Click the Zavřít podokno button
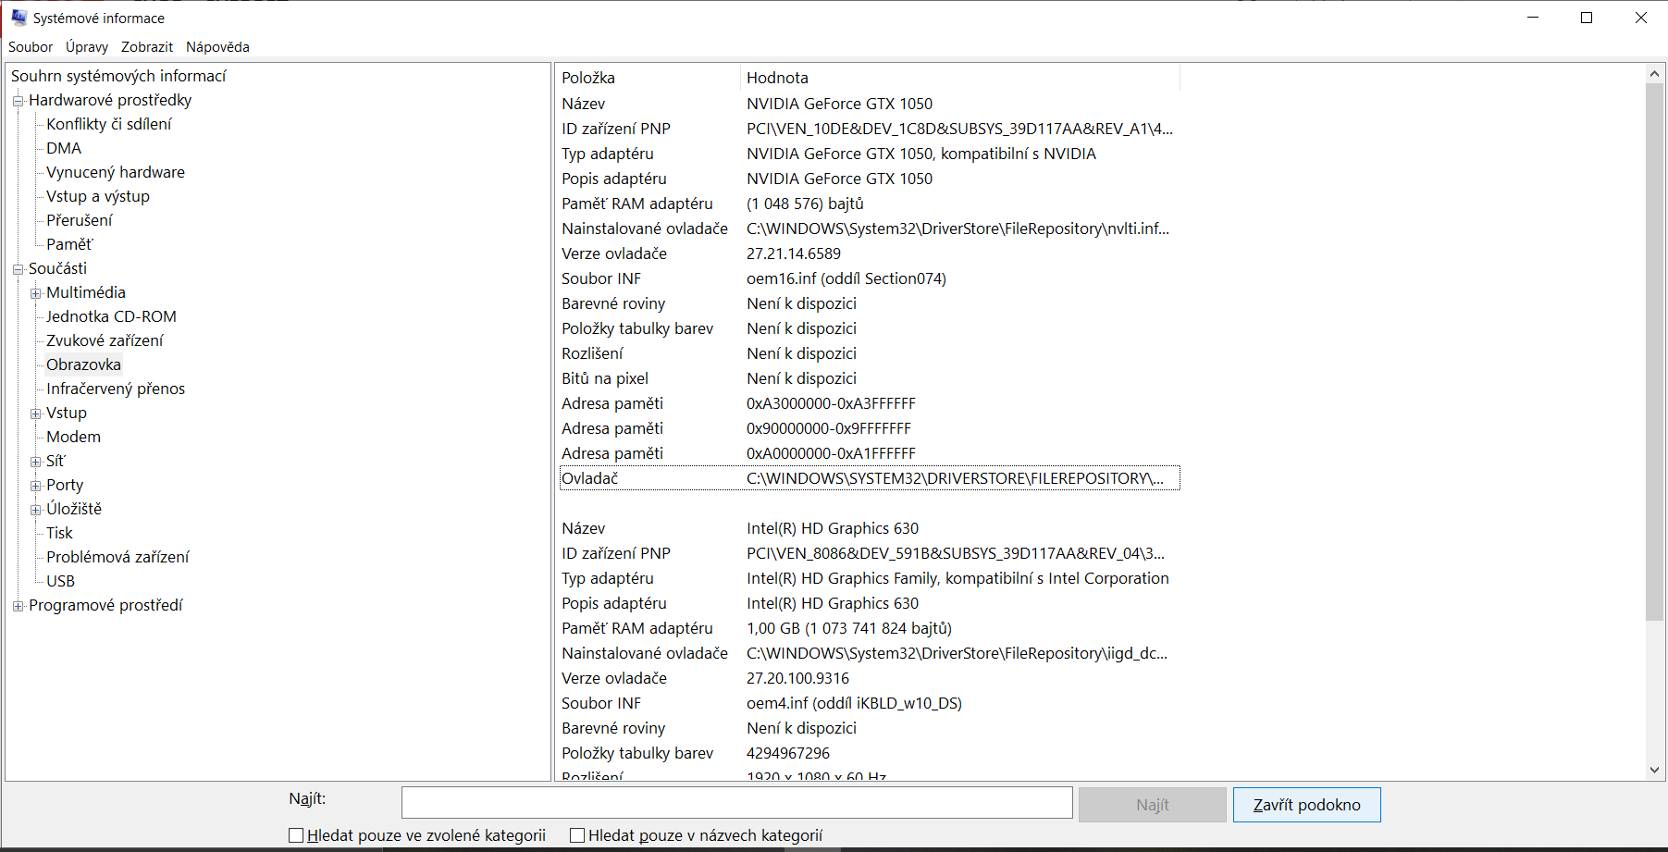Screen dimensions: 1668x852 (x=1306, y=805)
